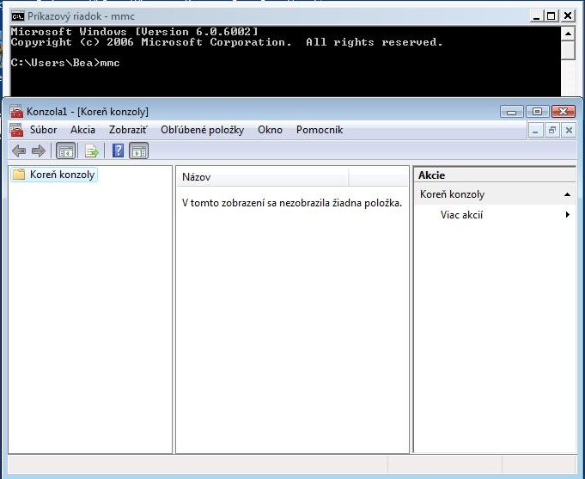This screenshot has height=479, width=585.
Task: Close the Konzola1 window
Action: point(563,111)
